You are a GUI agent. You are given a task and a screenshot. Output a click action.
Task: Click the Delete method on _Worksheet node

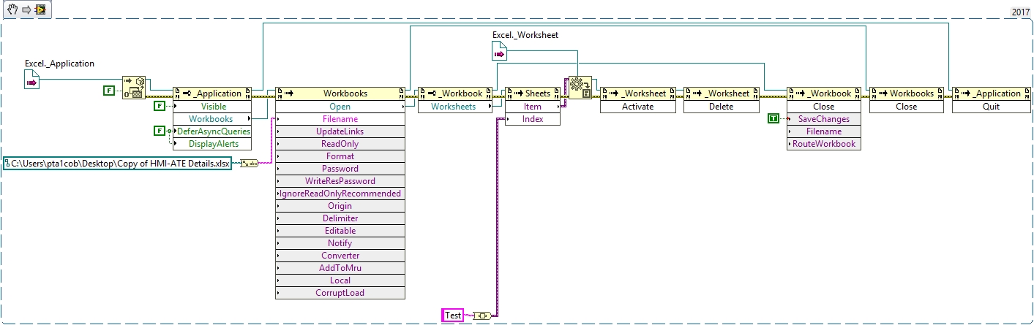pyautogui.click(x=719, y=107)
